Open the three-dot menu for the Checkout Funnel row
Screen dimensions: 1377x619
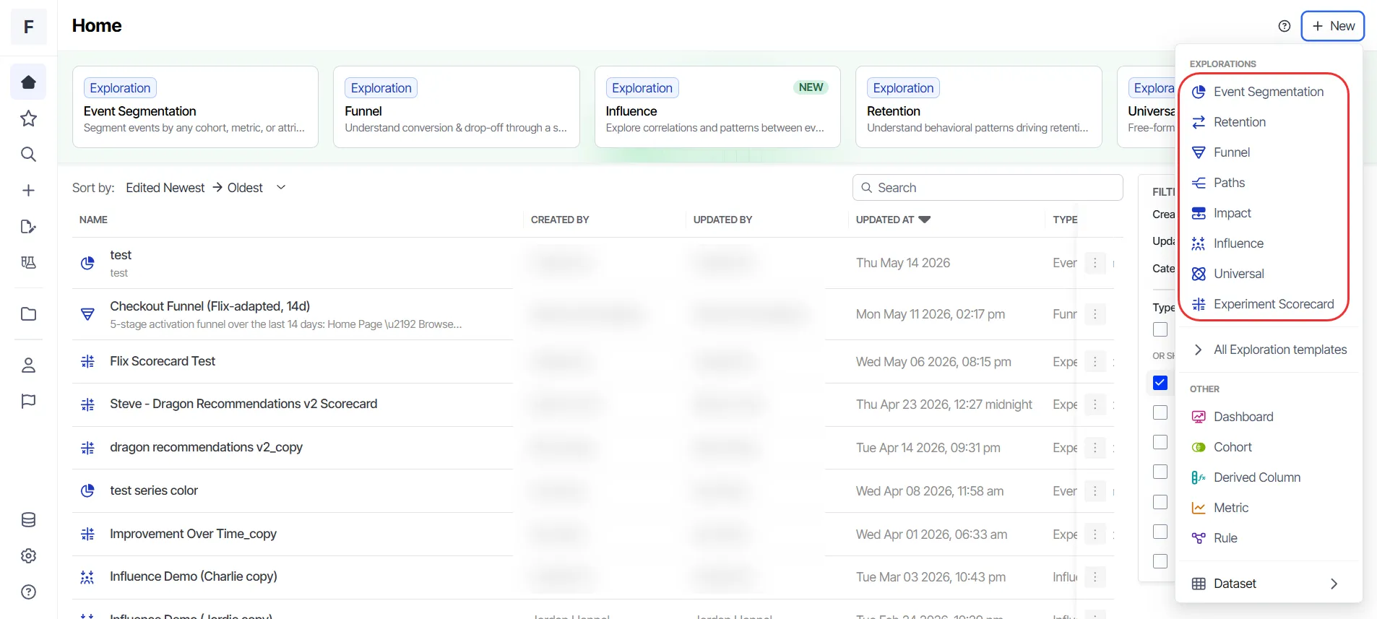point(1095,314)
